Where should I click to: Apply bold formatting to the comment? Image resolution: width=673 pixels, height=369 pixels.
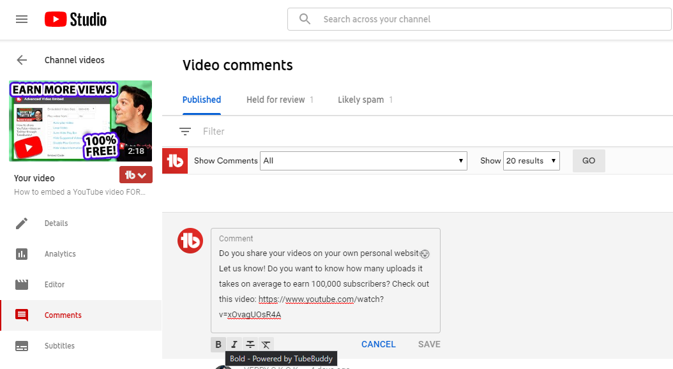(218, 345)
